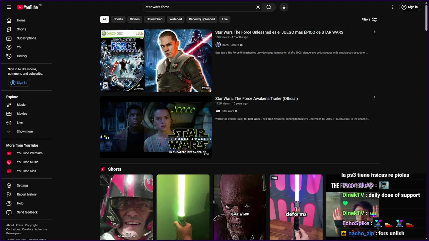Open YouTube Music
The image size is (429, 241).
click(27, 162)
